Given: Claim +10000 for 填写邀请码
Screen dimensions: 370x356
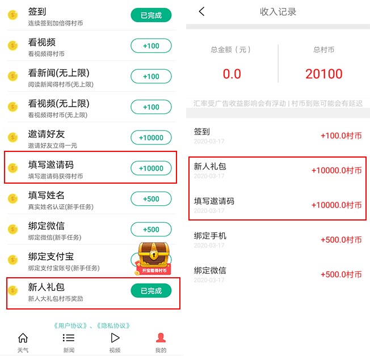Looking at the screenshot, I should (x=151, y=168).
